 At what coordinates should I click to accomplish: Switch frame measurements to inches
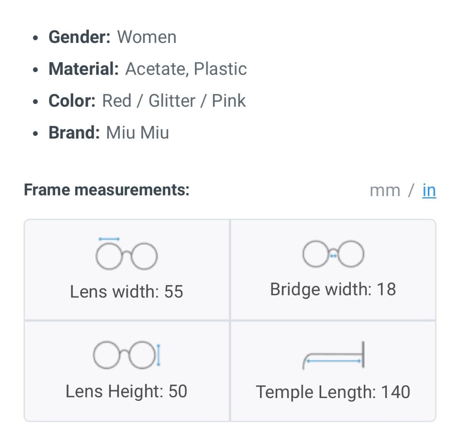[429, 190]
